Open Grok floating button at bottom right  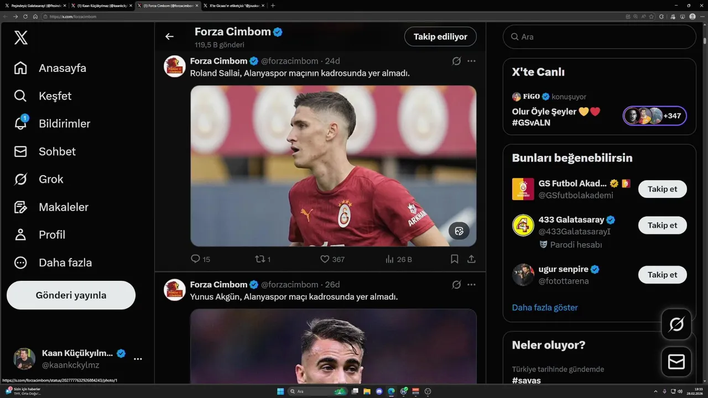click(676, 324)
